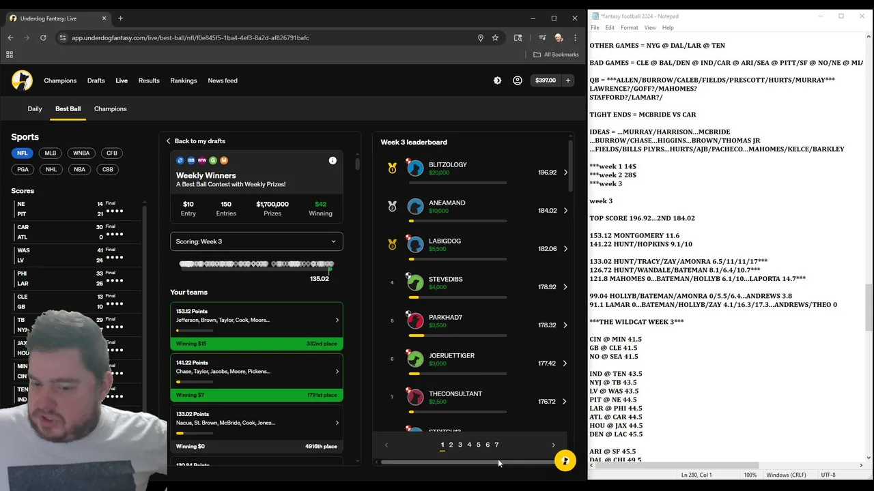Open the contest info icon on Weekly Winners
The image size is (874, 491).
click(x=333, y=161)
